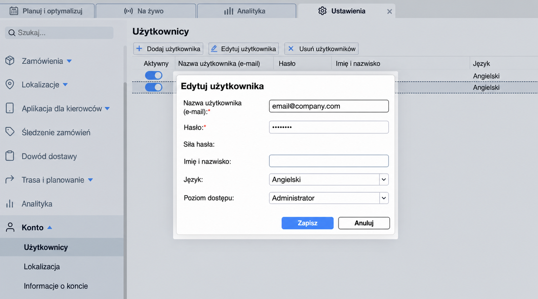Switch to the Analityka top tab
Viewport: 538px width, 299px height.
pyautogui.click(x=247, y=11)
